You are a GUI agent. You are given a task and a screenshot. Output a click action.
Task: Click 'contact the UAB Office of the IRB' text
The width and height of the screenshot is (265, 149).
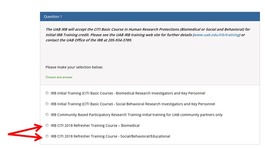[x=73, y=40]
